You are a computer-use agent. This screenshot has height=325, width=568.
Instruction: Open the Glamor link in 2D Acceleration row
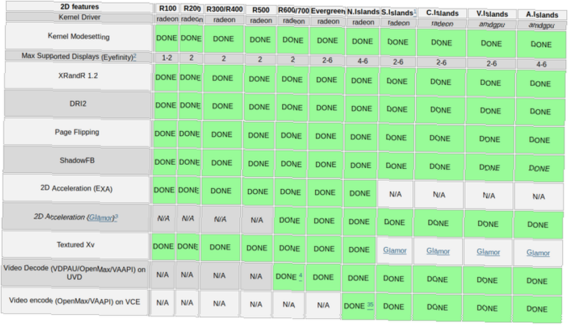point(101,218)
